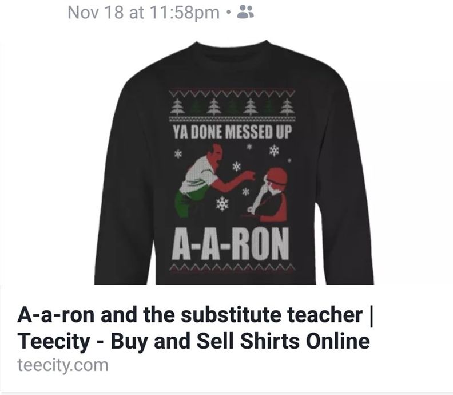This screenshot has height=395, width=453.
Task: Click the 'A-a-ron and the substitute teacher' headline
Action: pyautogui.click(x=190, y=315)
